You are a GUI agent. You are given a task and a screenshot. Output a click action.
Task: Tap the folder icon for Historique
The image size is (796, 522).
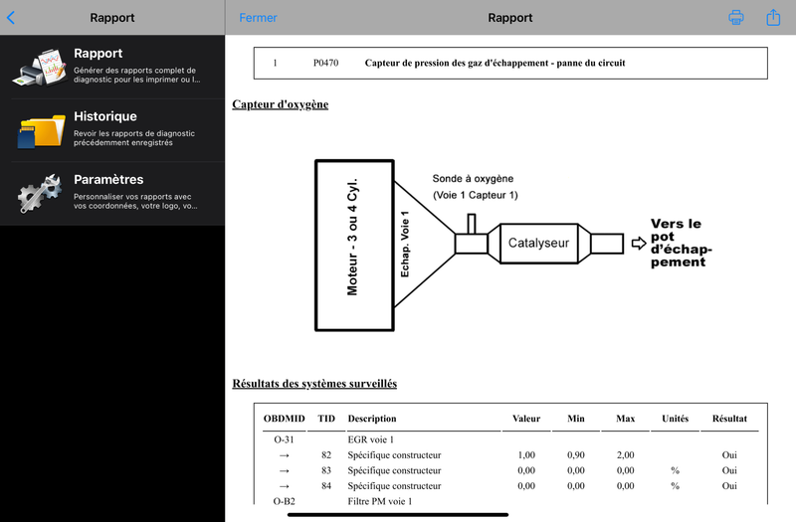[x=40, y=130]
